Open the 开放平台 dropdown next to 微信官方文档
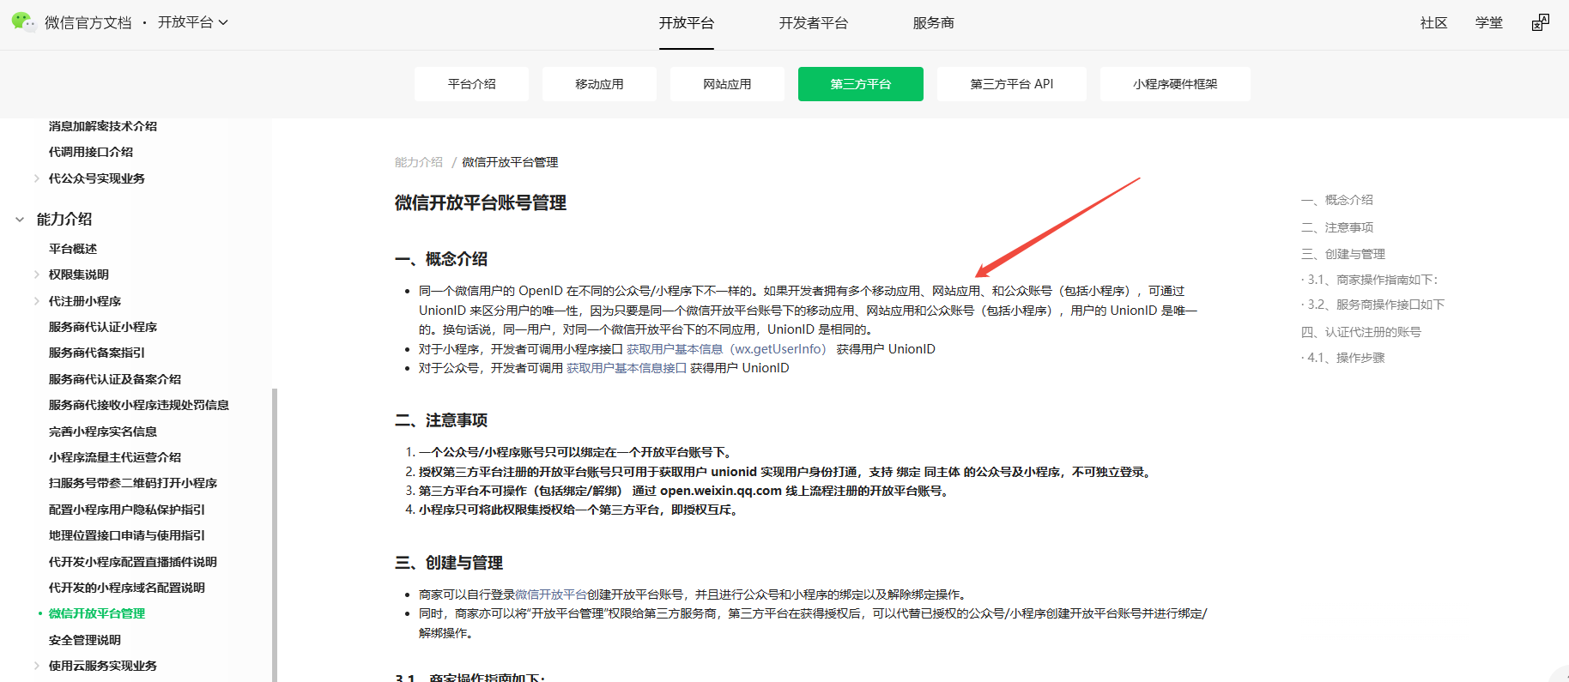 (x=193, y=22)
